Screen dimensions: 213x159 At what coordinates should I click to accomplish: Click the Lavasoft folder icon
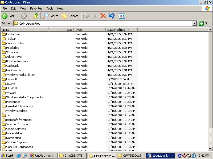4,79
